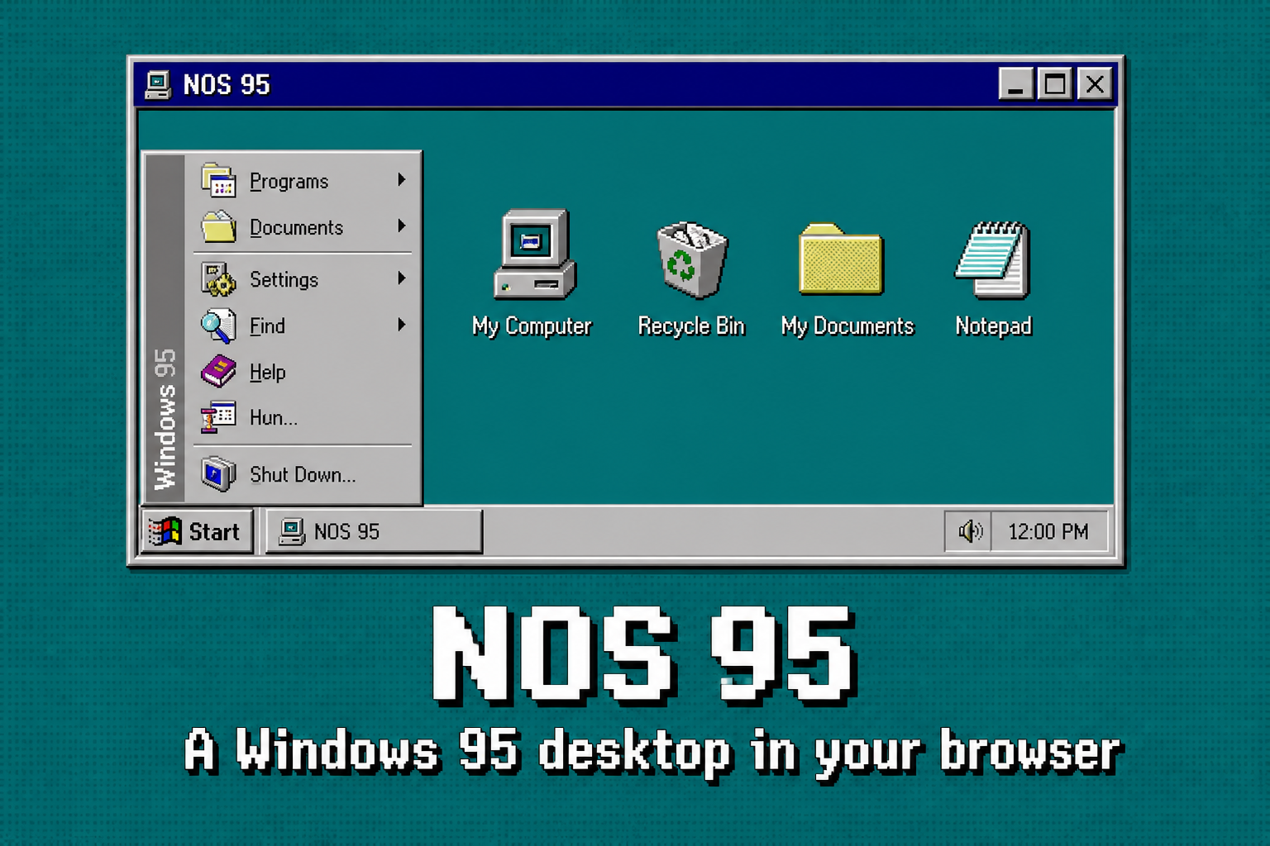
Task: Click the Shut Down monitor icon
Action: point(218,474)
